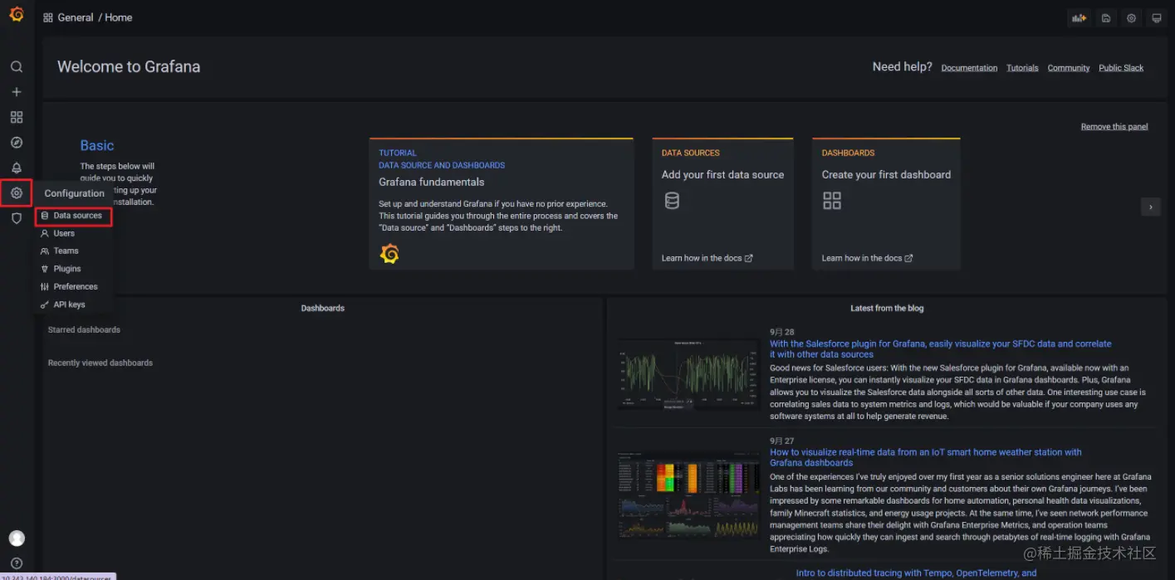Screen dimensions: 1175x580
Task: Click the Welcome to Grafana heading
Action: pyautogui.click(x=129, y=67)
